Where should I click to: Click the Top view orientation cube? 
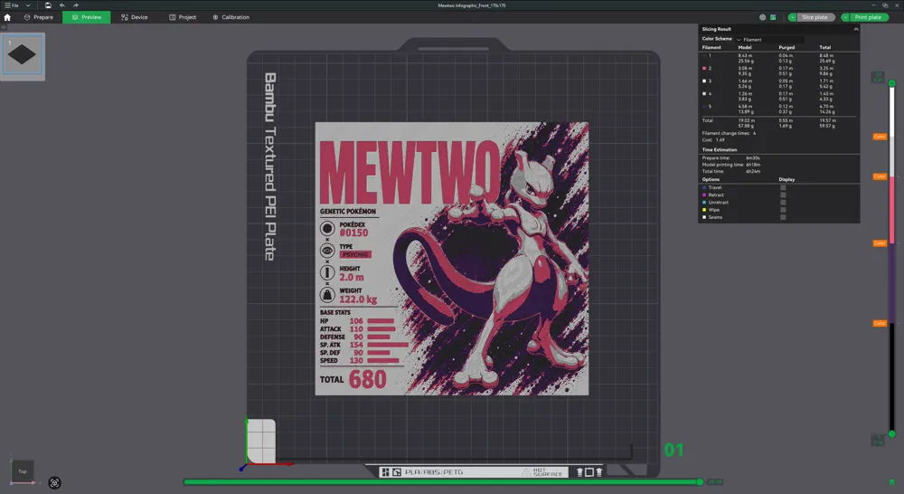tap(23, 470)
